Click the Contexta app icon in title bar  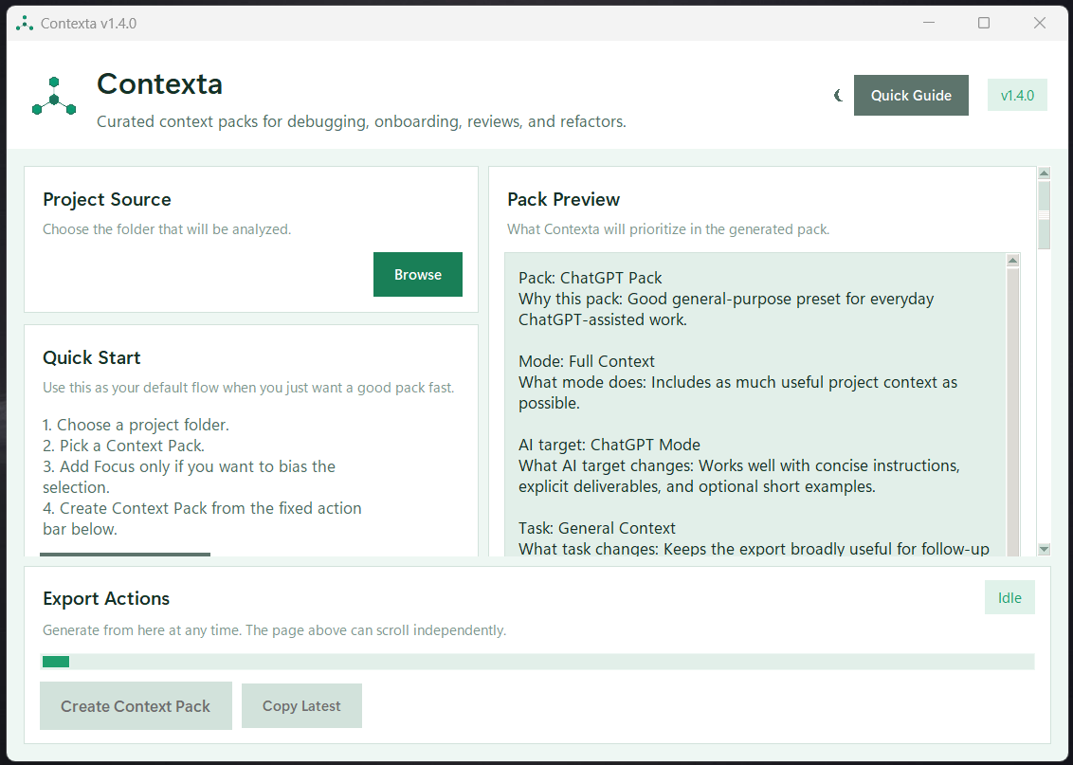point(25,23)
